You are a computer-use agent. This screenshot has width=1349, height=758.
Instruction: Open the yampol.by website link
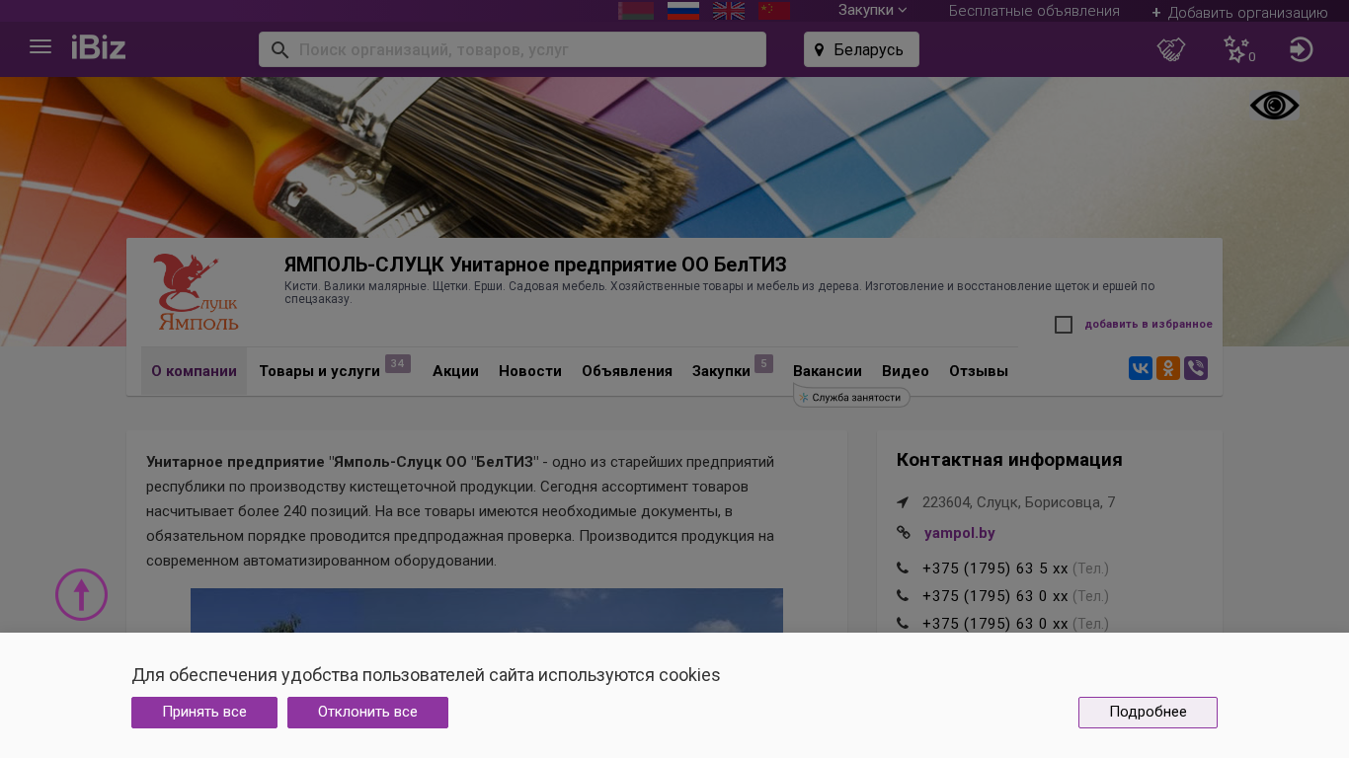[960, 533]
